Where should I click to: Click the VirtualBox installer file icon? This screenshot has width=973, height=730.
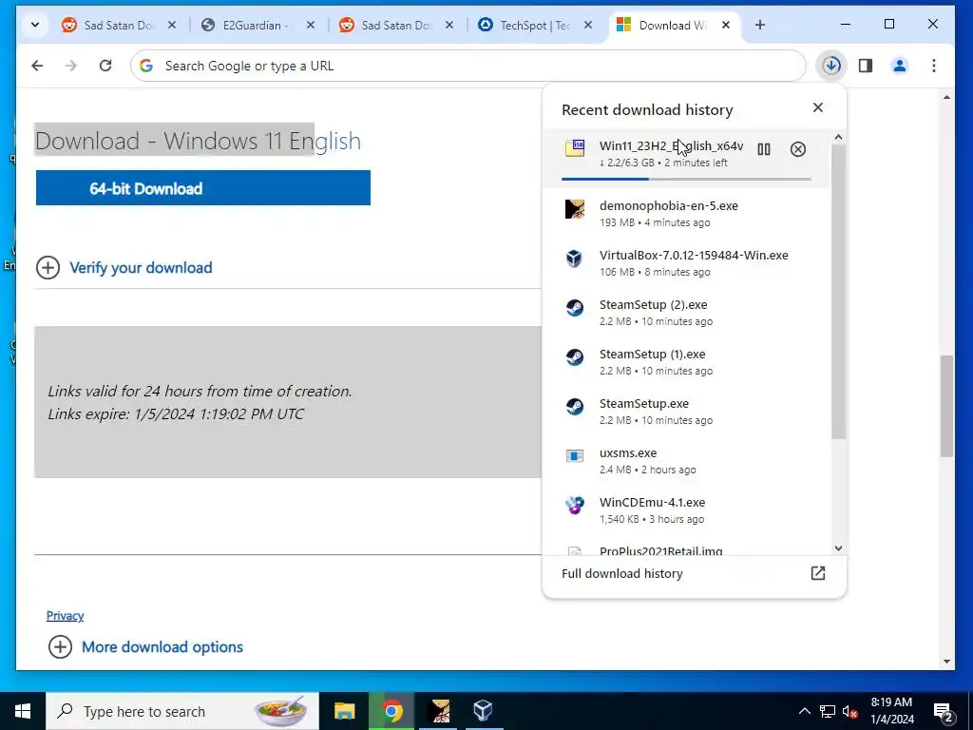tap(575, 259)
